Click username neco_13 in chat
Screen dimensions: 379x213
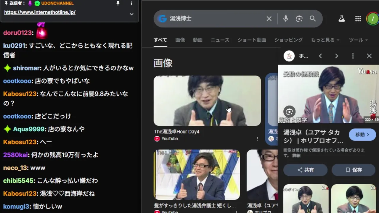15,168
